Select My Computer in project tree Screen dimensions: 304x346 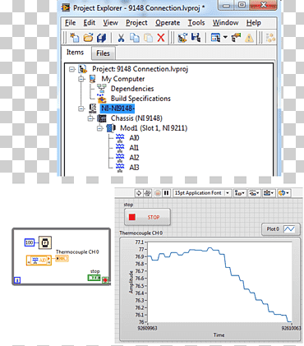(x=123, y=79)
